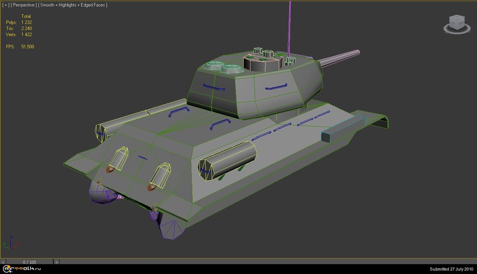Open the [+] viewport general menu
The height and width of the screenshot is (274, 477).
(6, 5)
